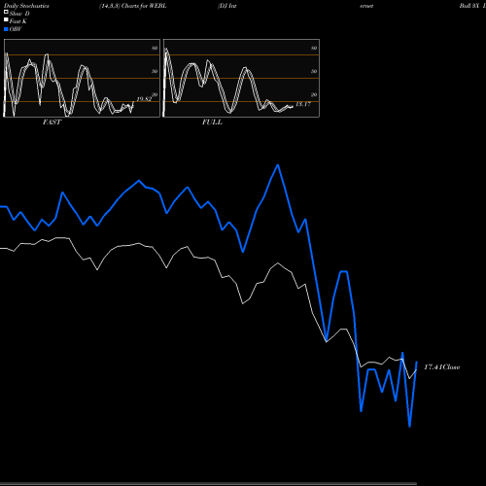
Task: Click the 80 axis label in FULL chart
Action: (314, 48)
